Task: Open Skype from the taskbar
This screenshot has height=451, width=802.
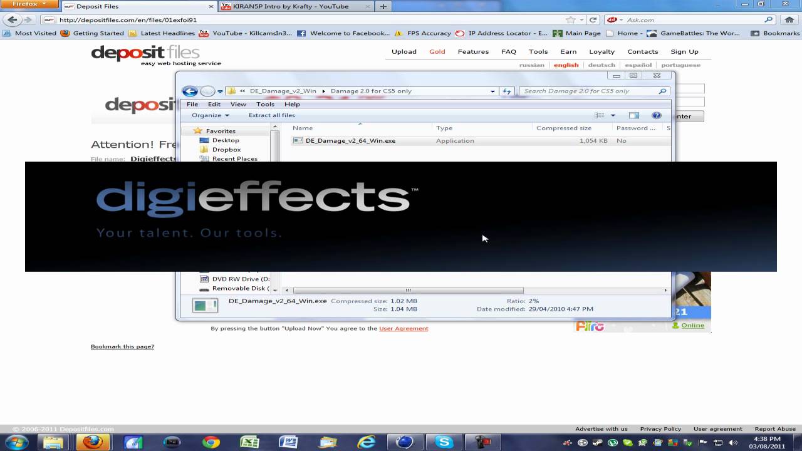Action: pos(444,442)
